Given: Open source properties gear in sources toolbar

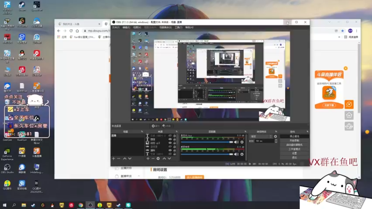Looking at the screenshot, I should pyautogui.click(x=158, y=158).
